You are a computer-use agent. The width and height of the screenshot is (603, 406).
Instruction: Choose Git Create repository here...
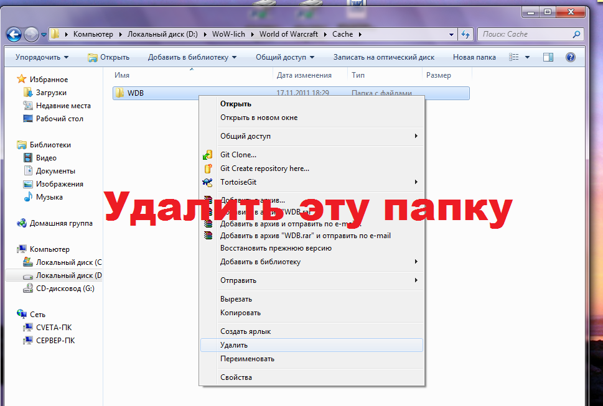click(312, 168)
